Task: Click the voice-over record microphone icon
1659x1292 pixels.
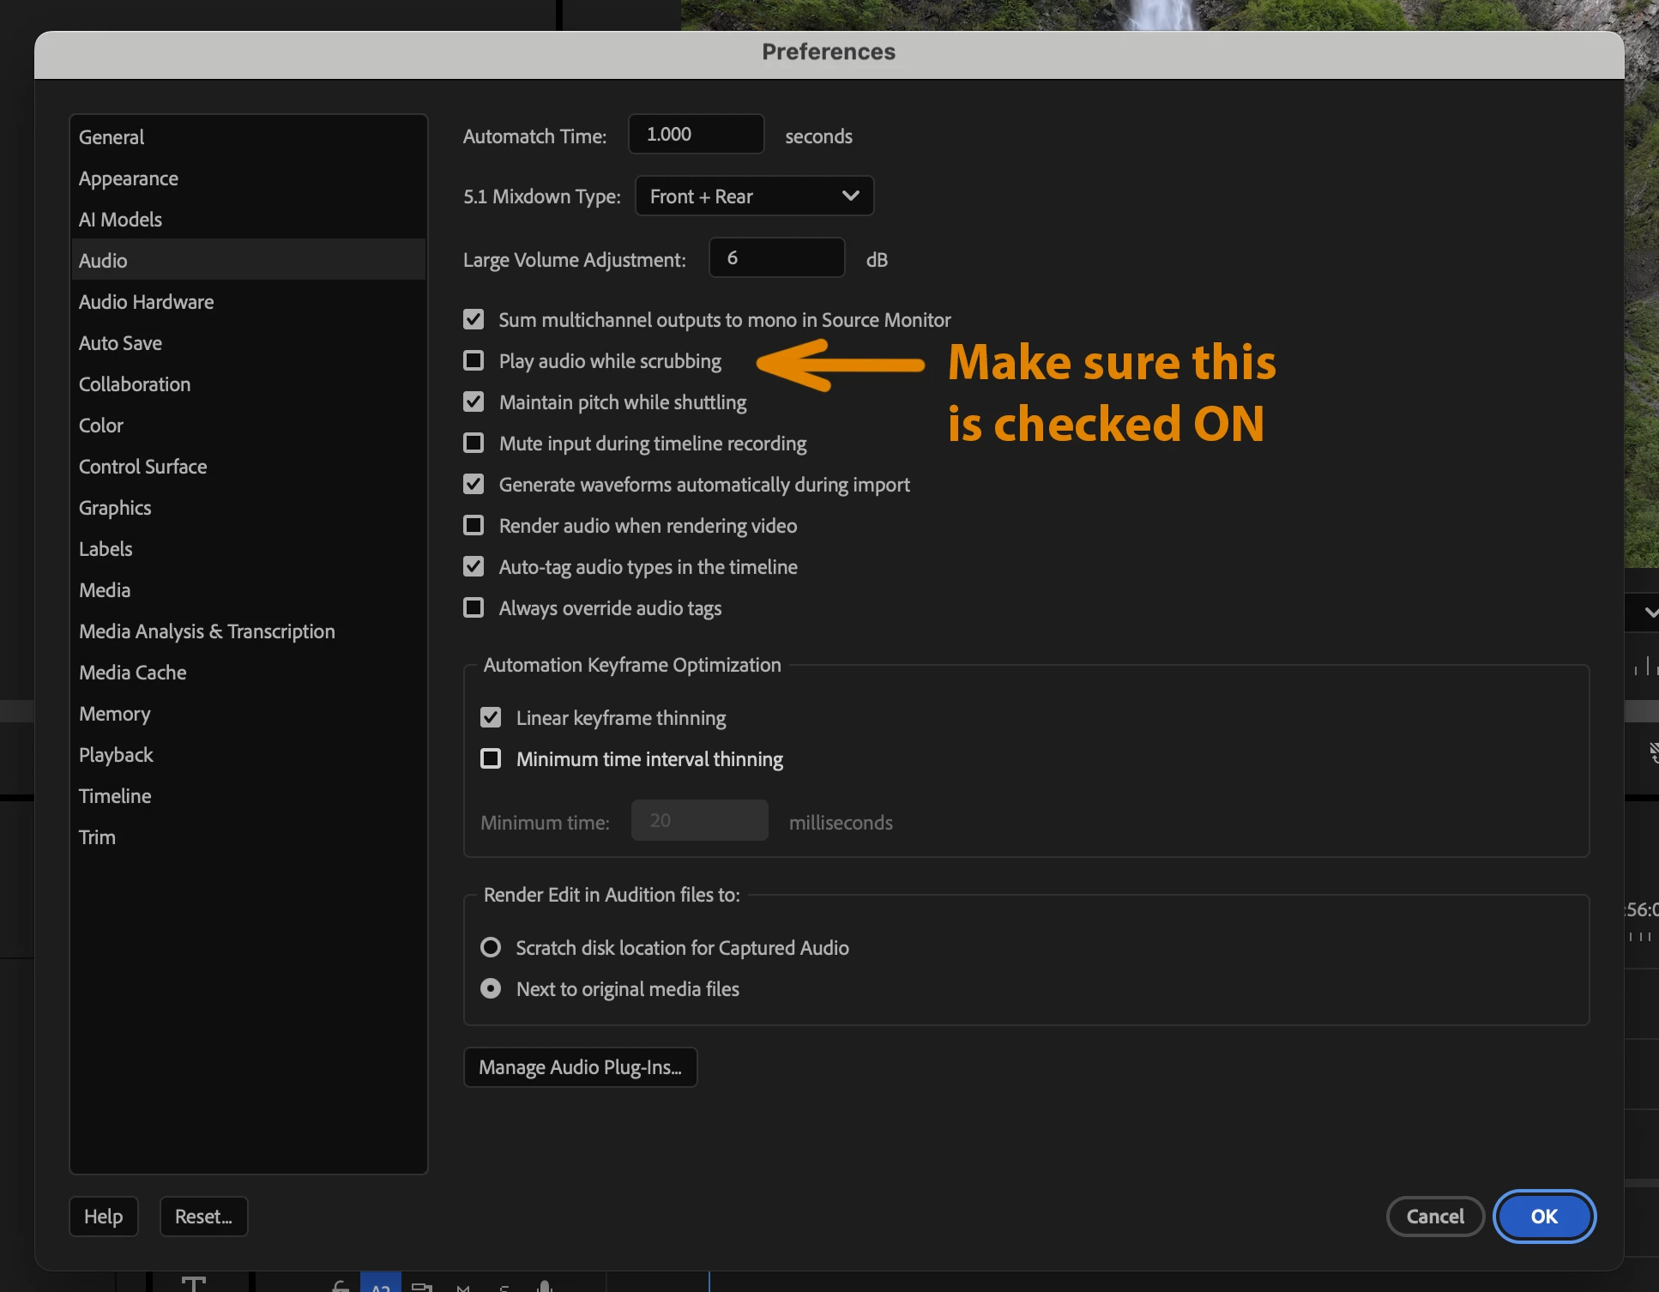Action: [545, 1285]
